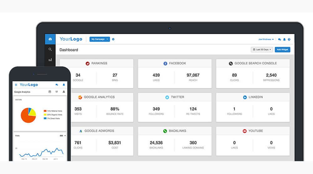The image size is (313, 174).
Task: Click the LINKEDIN widget title
Action: [x=256, y=97]
